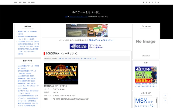Viewport: 173px width, 108px height.
Task: Open the RSS feed link
Action: (29, 2)
